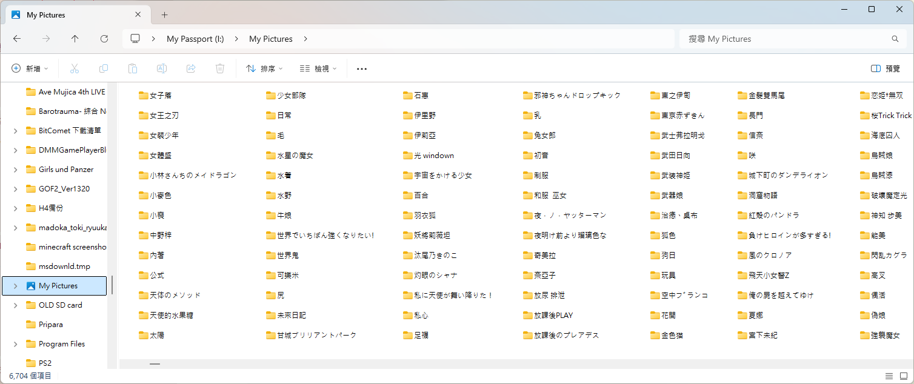Image resolution: width=914 pixels, height=384 pixels.
Task: Toggle the 預覽 preview pane
Action: pos(885,69)
